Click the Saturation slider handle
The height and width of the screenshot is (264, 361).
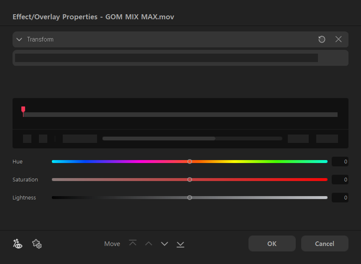tap(189, 179)
